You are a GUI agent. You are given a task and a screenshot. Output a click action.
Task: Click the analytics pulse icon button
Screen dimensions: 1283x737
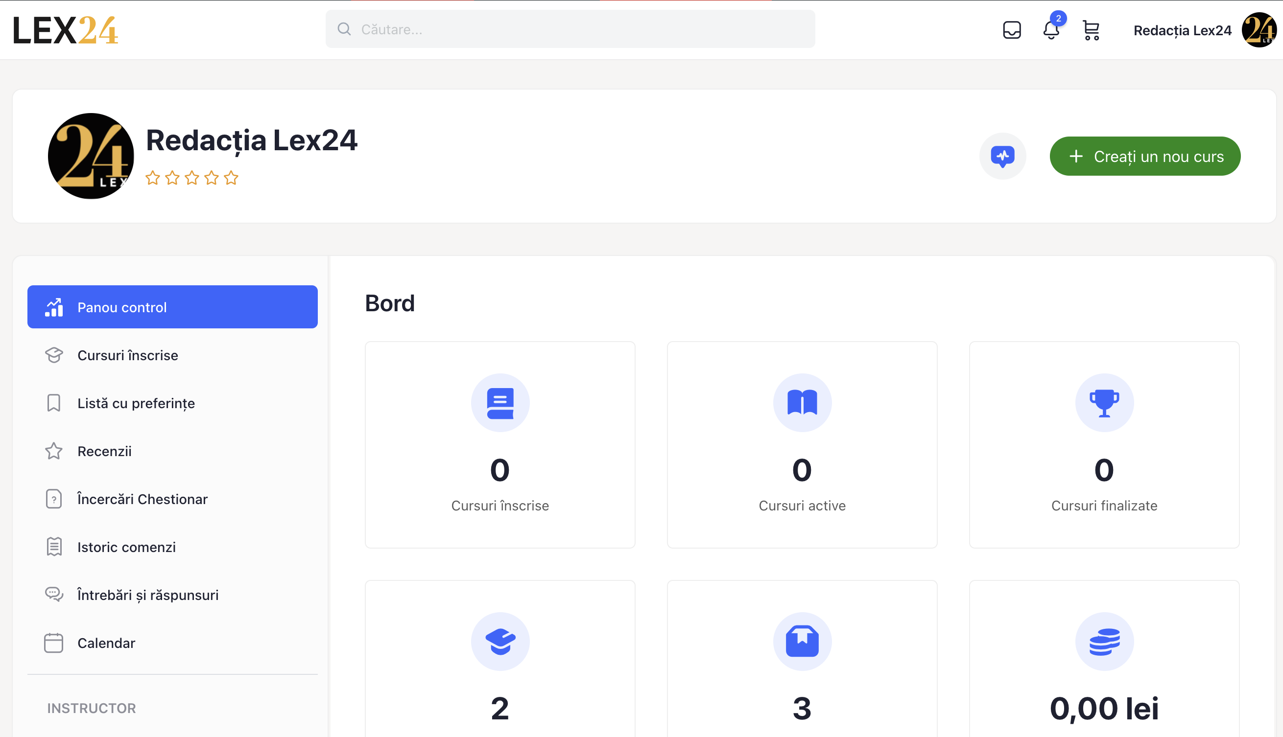(x=1002, y=157)
